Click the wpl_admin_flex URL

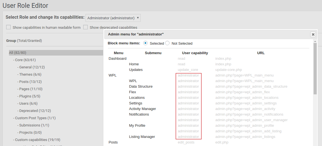(242, 92)
